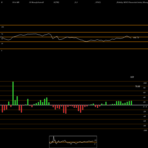Click the MR axis label 60
This screenshot has width=148, height=148.
coord(144,93)
